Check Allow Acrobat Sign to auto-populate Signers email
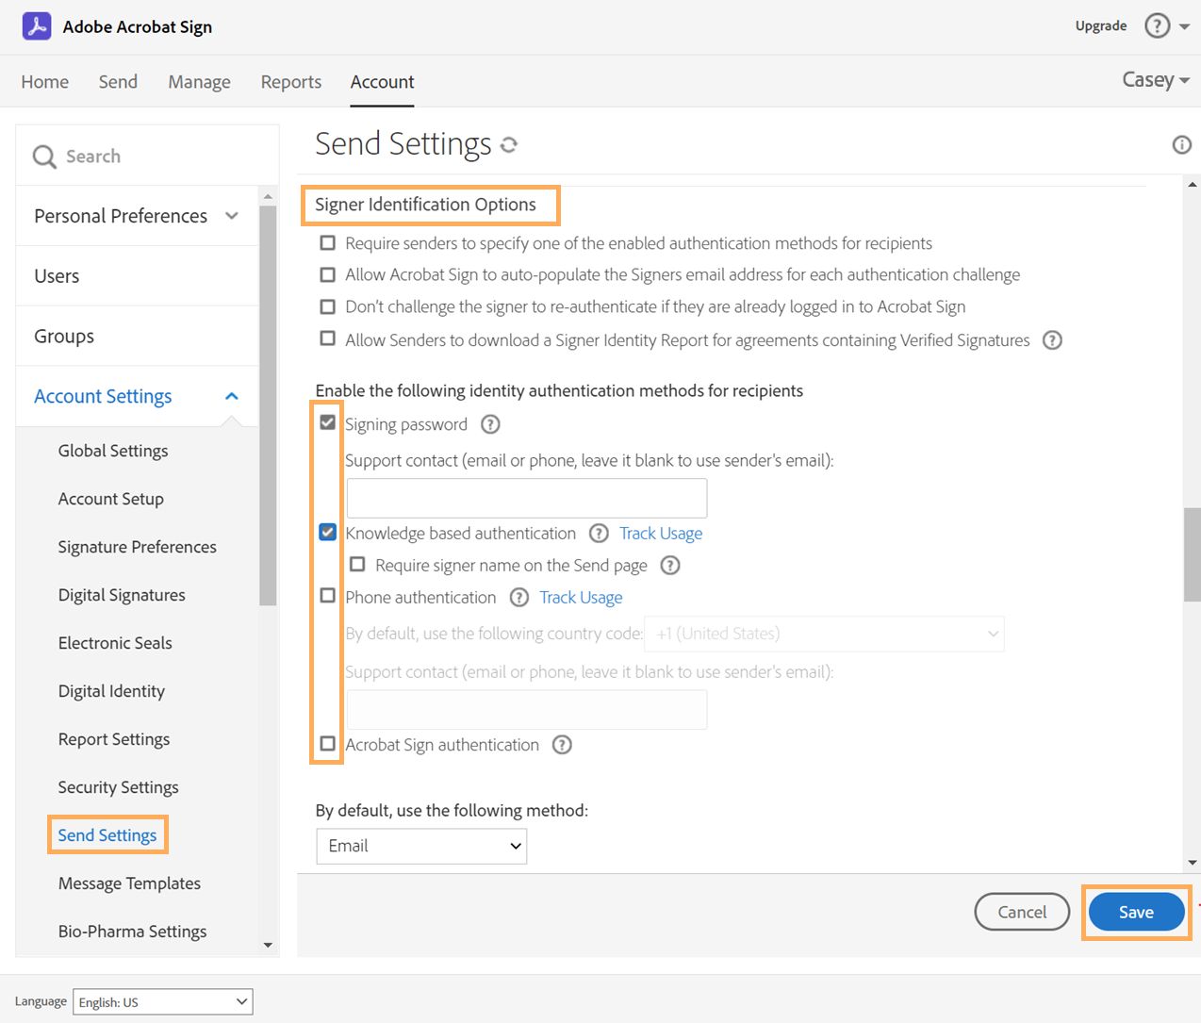This screenshot has width=1201, height=1023. click(327, 274)
